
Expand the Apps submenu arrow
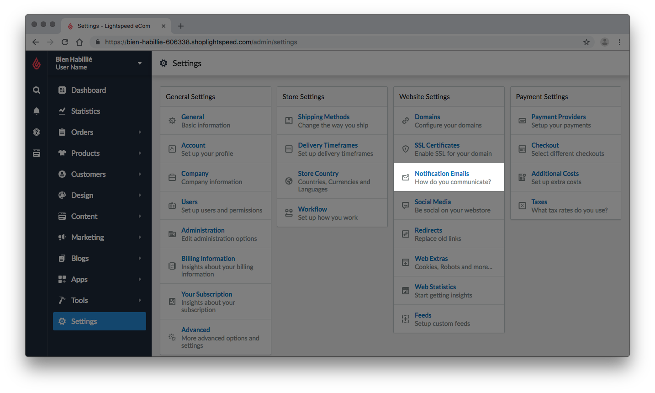pyautogui.click(x=140, y=279)
